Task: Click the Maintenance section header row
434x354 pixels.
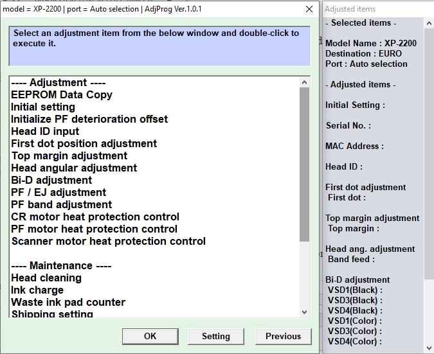Action: coord(61,265)
